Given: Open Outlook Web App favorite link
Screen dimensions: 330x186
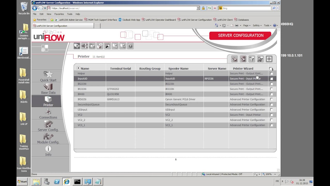Looking at the screenshot, I should pos(129,20).
